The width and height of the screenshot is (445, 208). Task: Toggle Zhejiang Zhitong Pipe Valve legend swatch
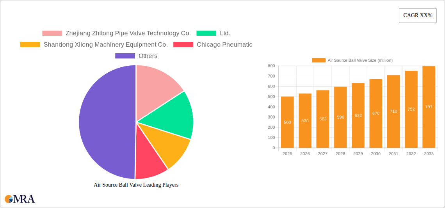[x=52, y=33]
